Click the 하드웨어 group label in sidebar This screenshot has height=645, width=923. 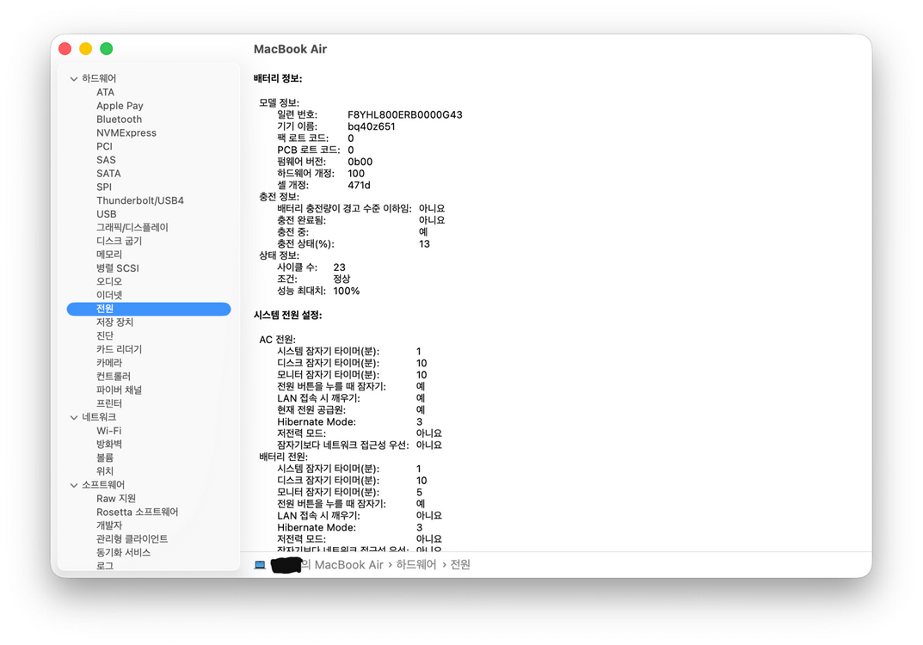99,78
